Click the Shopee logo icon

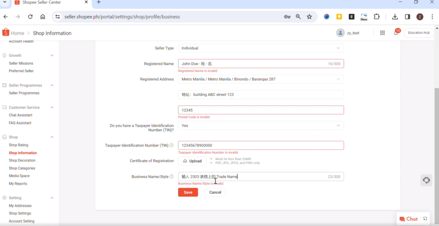[6, 33]
